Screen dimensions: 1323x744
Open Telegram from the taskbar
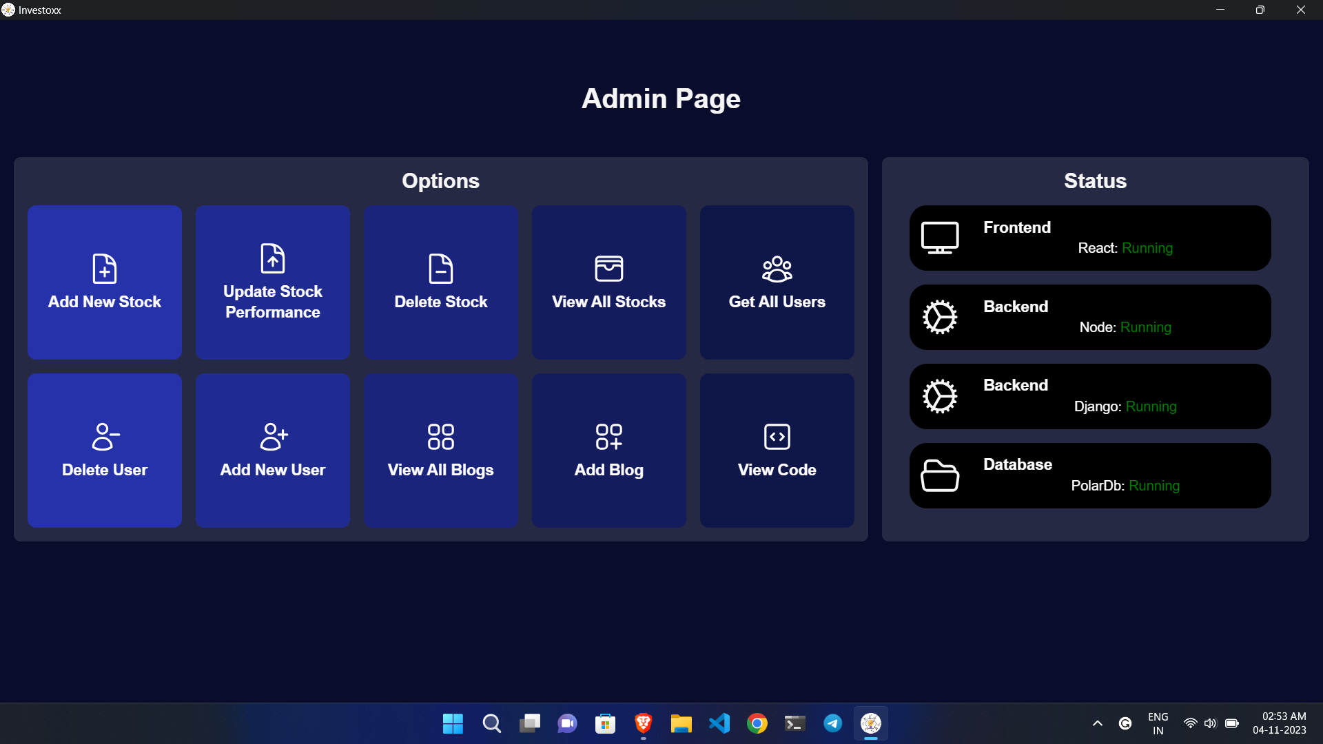[832, 723]
